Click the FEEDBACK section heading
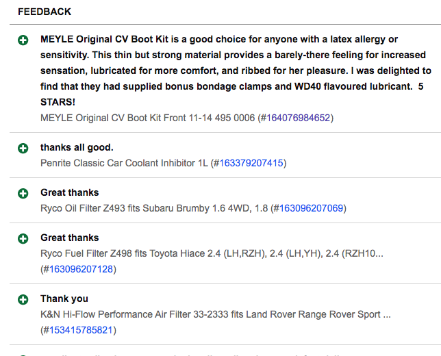 [x=45, y=12]
